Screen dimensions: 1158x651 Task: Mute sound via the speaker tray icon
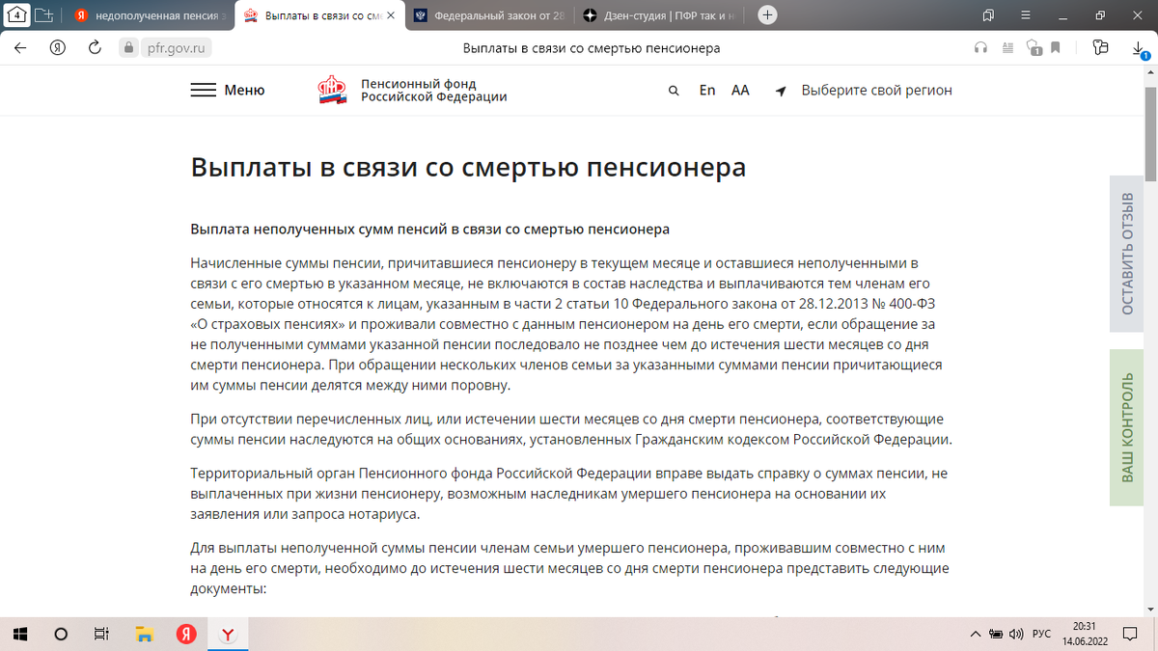pos(1015,634)
